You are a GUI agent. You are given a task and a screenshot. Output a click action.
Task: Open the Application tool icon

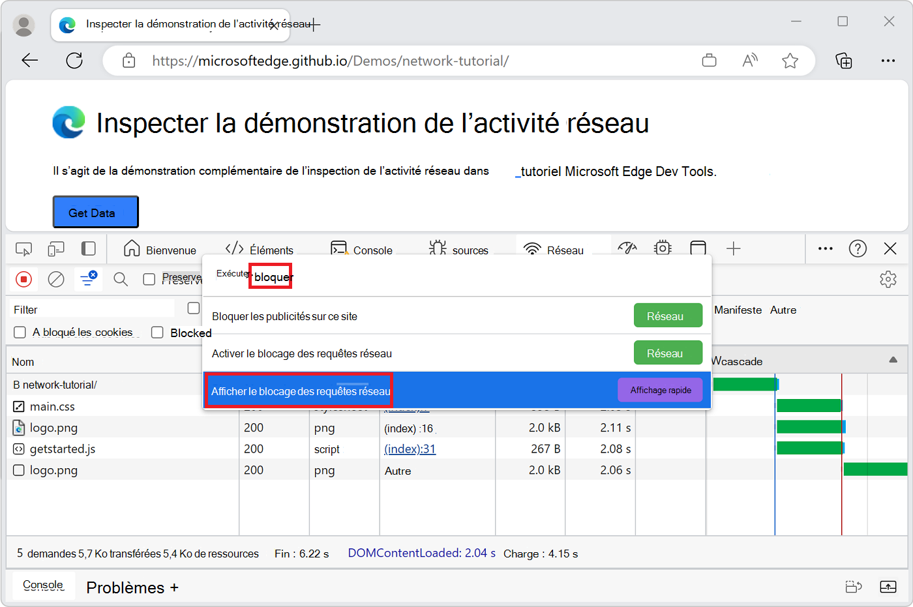(x=698, y=248)
